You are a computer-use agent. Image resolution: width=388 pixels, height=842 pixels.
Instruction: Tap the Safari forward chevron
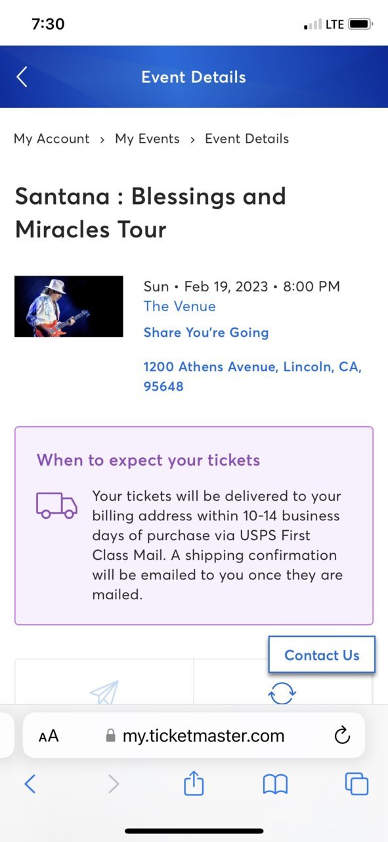pyautogui.click(x=114, y=783)
